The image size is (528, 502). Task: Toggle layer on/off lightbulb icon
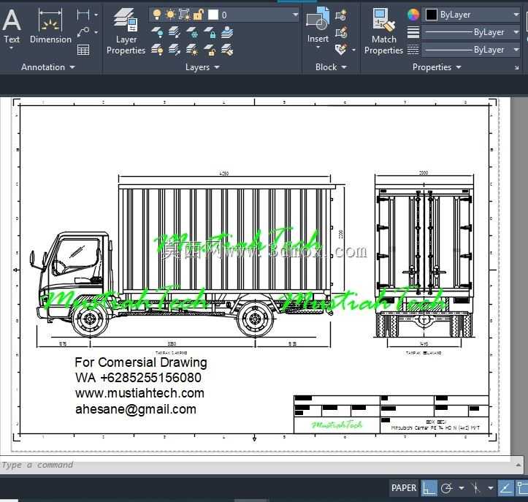pos(156,15)
